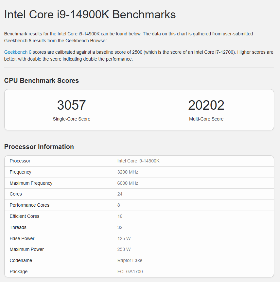Screen dimensions: 280x282
Task: Select the Multi-Core Score label
Action: (206, 119)
